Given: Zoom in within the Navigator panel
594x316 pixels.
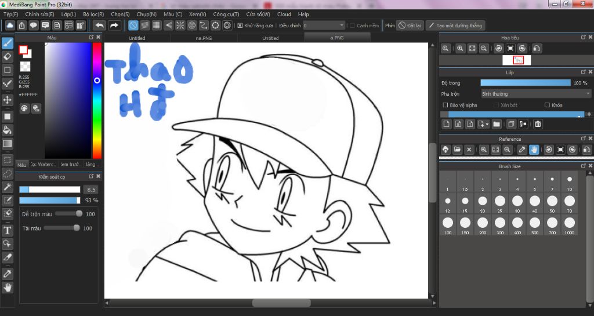Looking at the screenshot, I should [x=460, y=49].
